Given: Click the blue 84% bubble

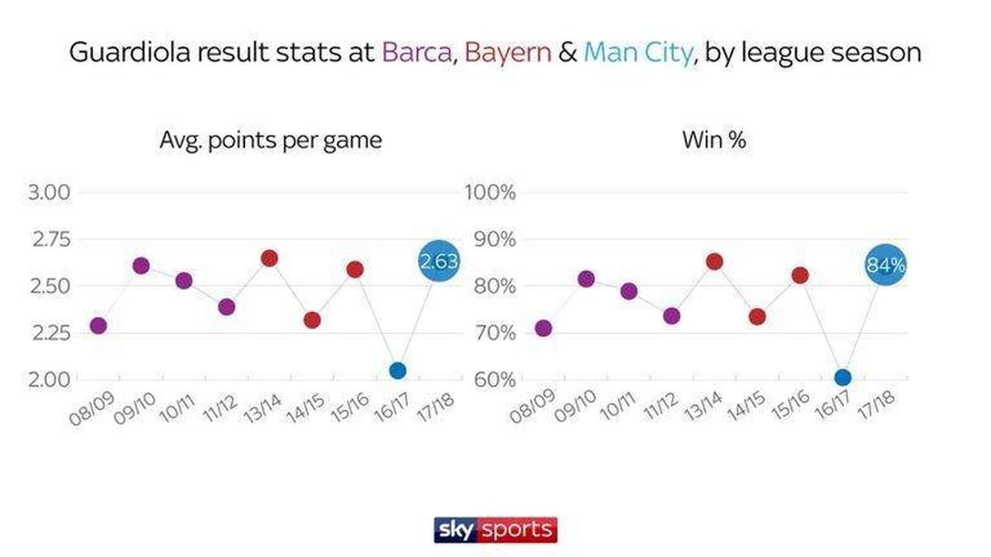Looking at the screenshot, I should (885, 265).
